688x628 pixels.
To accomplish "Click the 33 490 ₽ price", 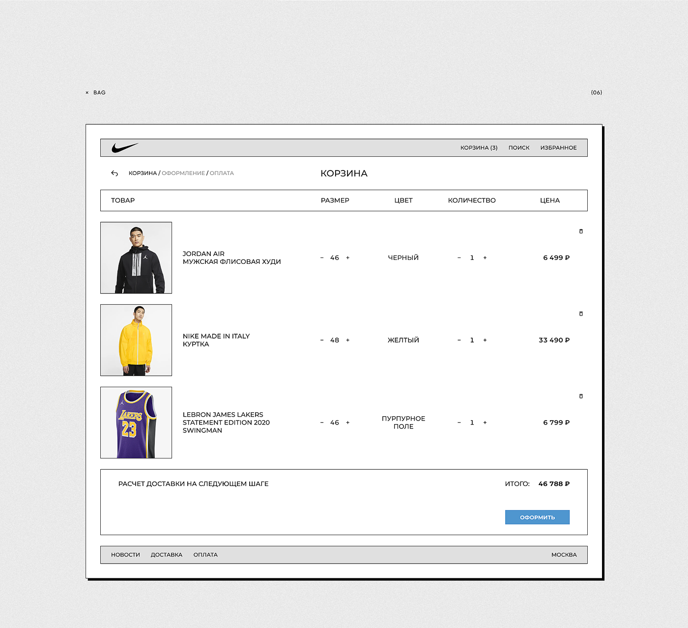I will point(554,340).
